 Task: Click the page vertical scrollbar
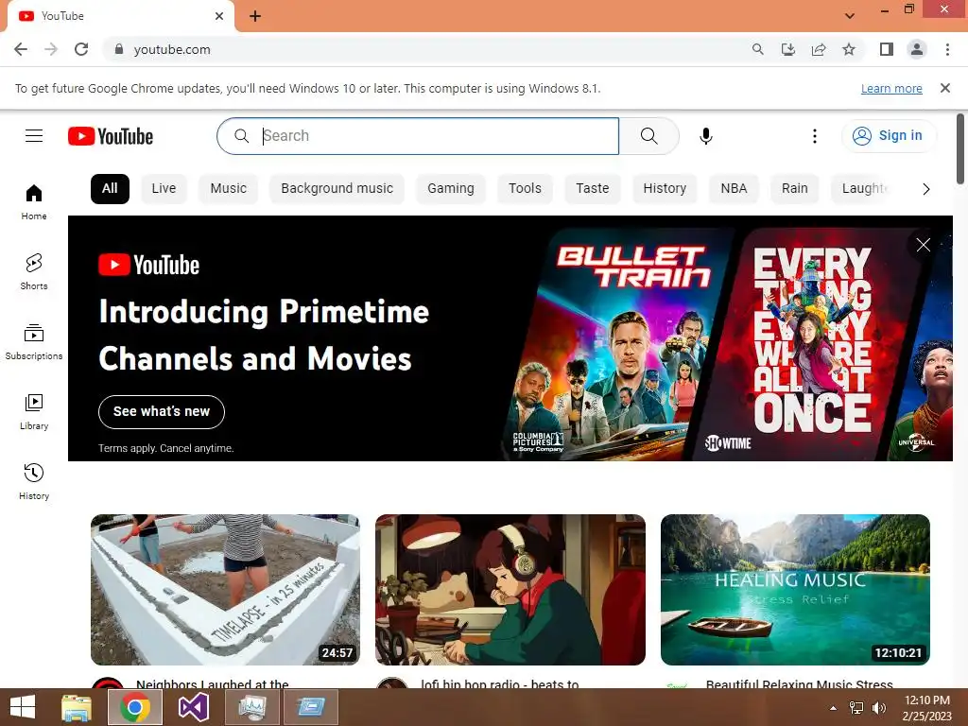point(960,148)
